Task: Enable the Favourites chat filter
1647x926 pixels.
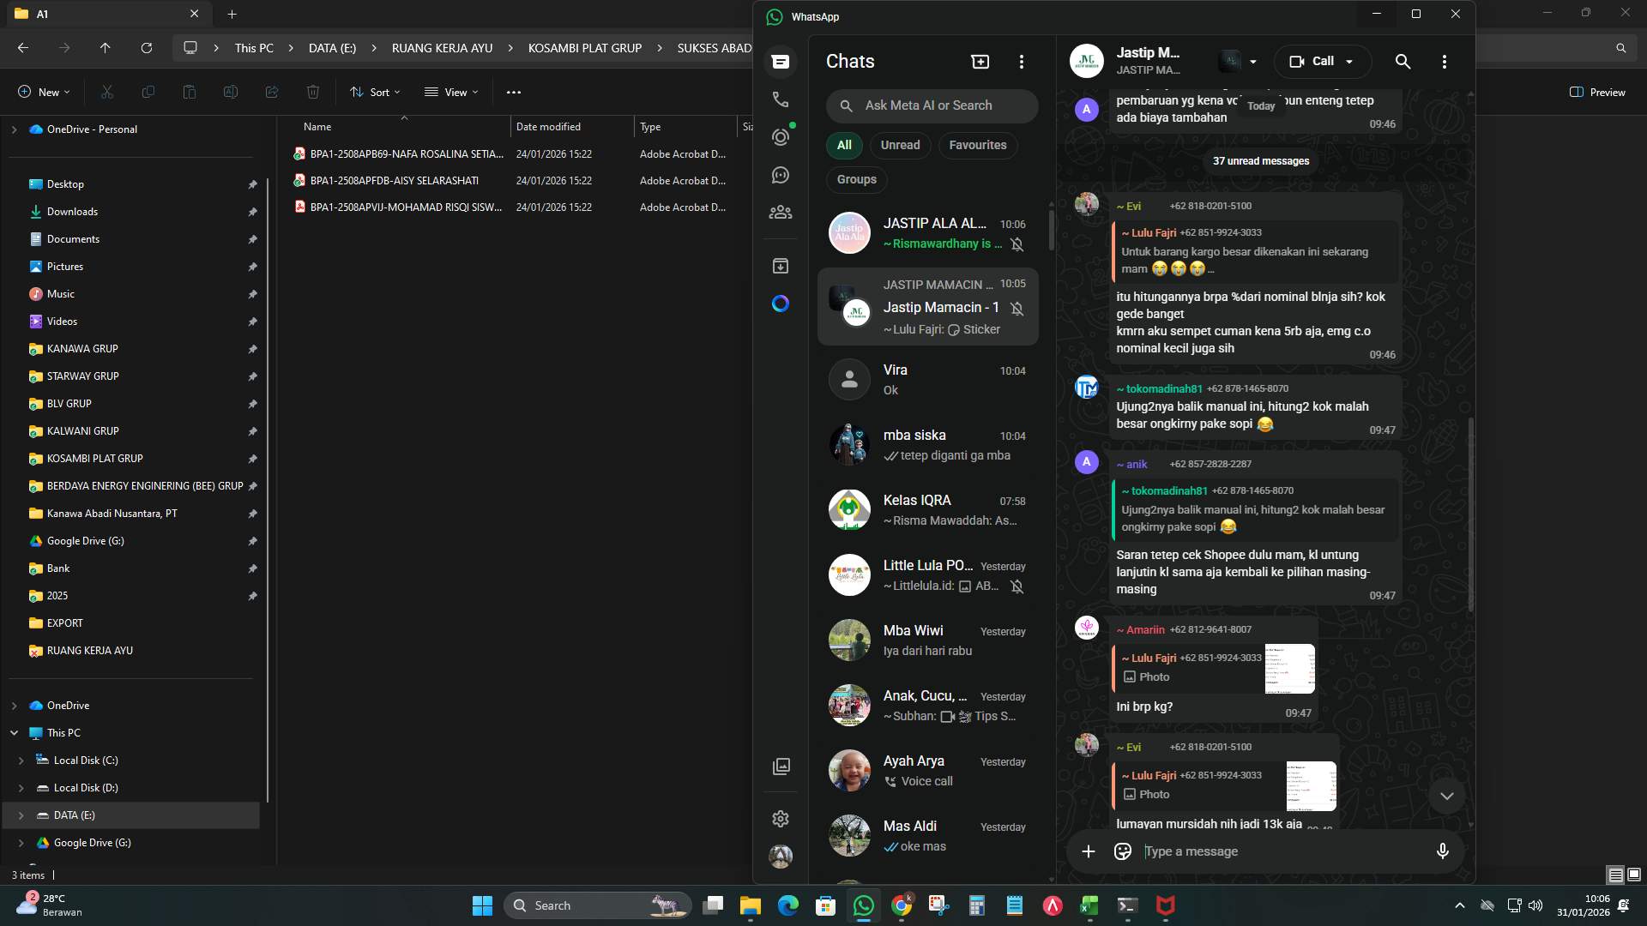Action: [x=978, y=145]
